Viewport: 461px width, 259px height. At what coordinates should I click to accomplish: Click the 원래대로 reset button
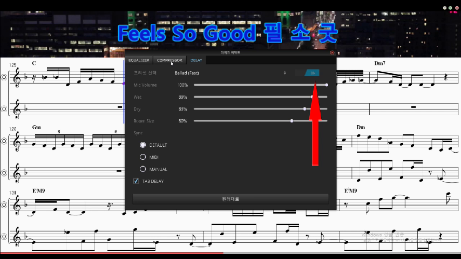pos(231,199)
